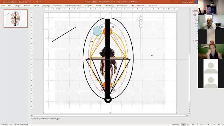Collapse the Linie section in format pane
Viewport: 224px width, 126px height.
click(x=194, y=40)
